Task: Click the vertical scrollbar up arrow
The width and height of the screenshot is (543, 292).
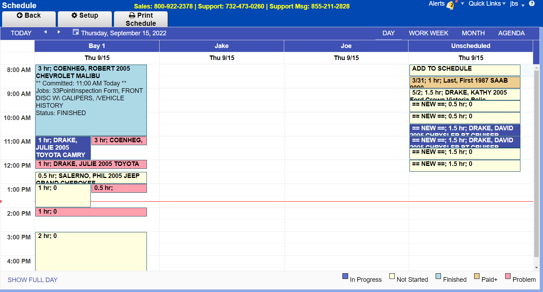Action: [537, 67]
